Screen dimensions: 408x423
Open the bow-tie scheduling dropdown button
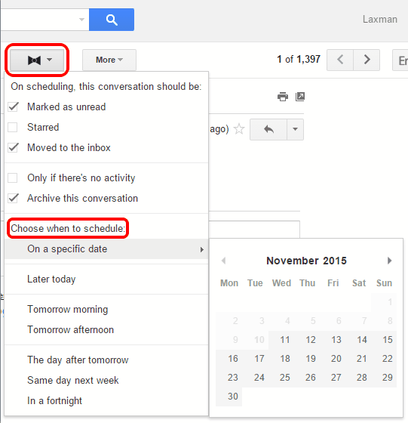[x=37, y=60]
